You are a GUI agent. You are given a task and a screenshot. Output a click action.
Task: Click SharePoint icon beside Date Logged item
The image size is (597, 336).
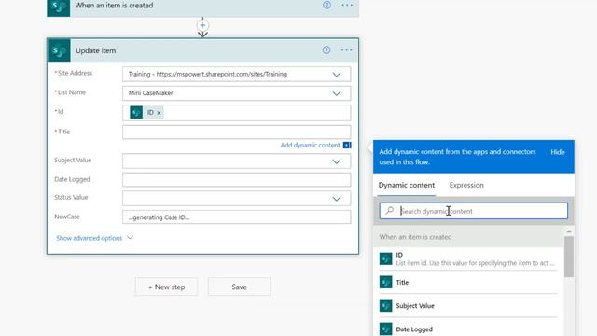click(x=385, y=329)
